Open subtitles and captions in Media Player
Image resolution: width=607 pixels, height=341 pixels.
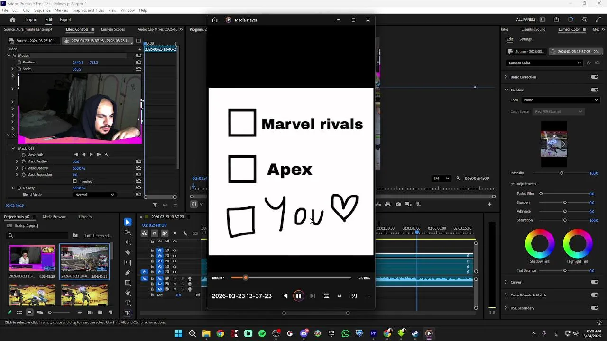pyautogui.click(x=326, y=296)
